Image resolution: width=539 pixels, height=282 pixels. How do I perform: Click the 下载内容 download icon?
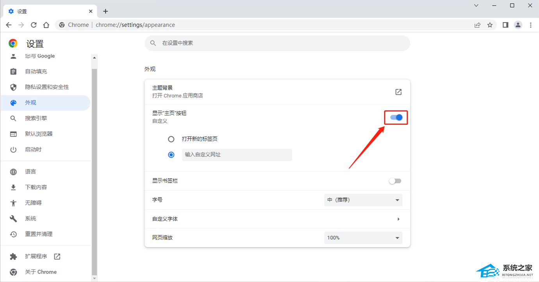point(13,187)
